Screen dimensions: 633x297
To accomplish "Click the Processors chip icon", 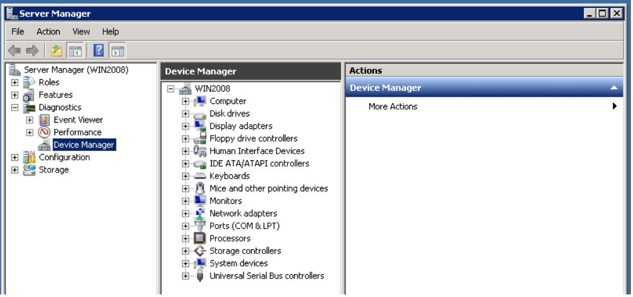I will pyautogui.click(x=200, y=239).
